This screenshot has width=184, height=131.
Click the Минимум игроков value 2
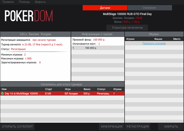pos(25,55)
